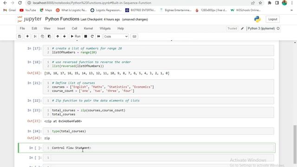Click the Trusted notebook indicator
This screenshot has height=167, width=297.
click(232, 28)
